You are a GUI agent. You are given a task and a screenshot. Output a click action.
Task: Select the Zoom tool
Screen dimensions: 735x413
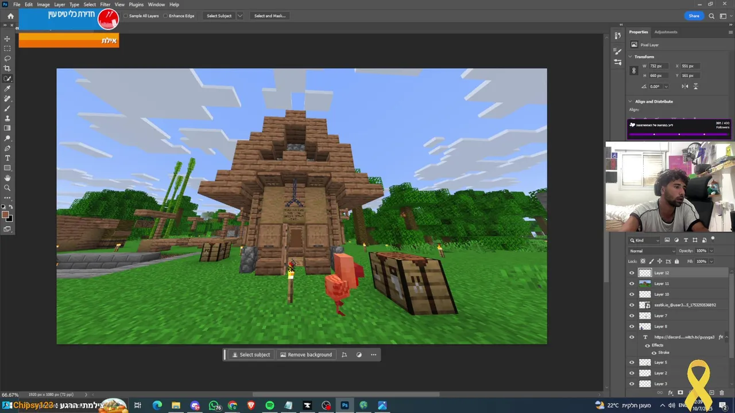[7, 188]
